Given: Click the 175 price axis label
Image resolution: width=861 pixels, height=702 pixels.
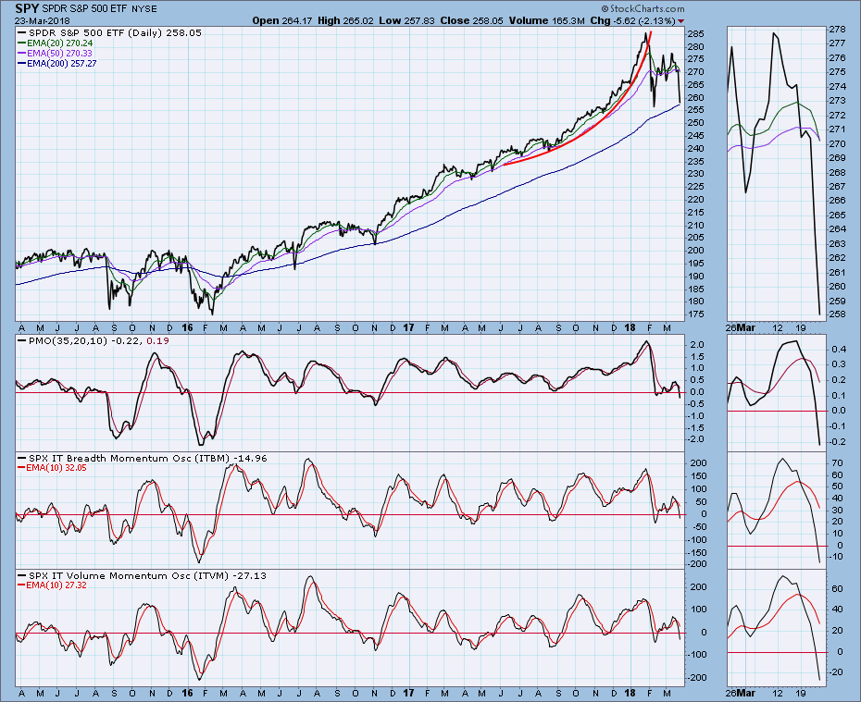Looking at the screenshot, I should (695, 314).
